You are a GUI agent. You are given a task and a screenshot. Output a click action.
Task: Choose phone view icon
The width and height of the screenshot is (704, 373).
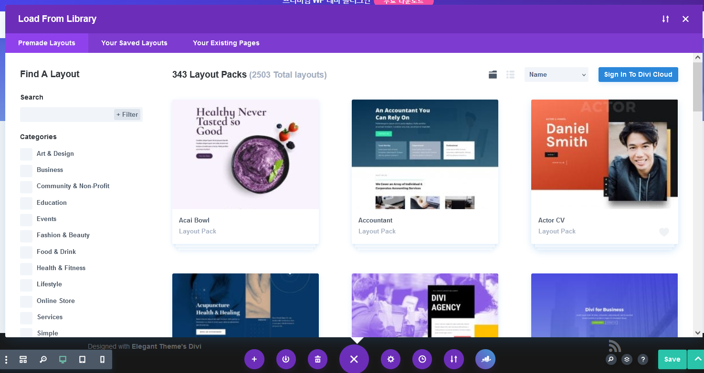click(102, 360)
